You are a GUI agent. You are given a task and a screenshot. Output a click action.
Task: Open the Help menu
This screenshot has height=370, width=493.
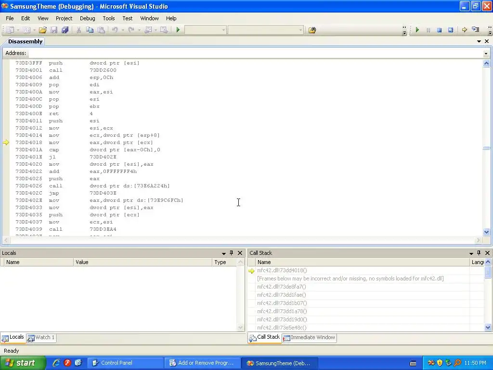171,18
